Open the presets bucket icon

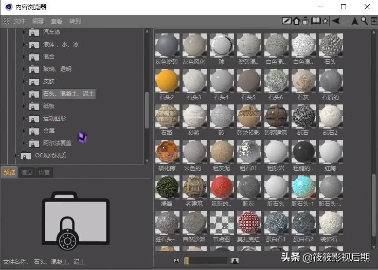point(305,21)
